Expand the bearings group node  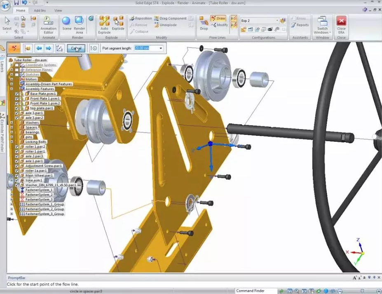click(x=12, y=132)
